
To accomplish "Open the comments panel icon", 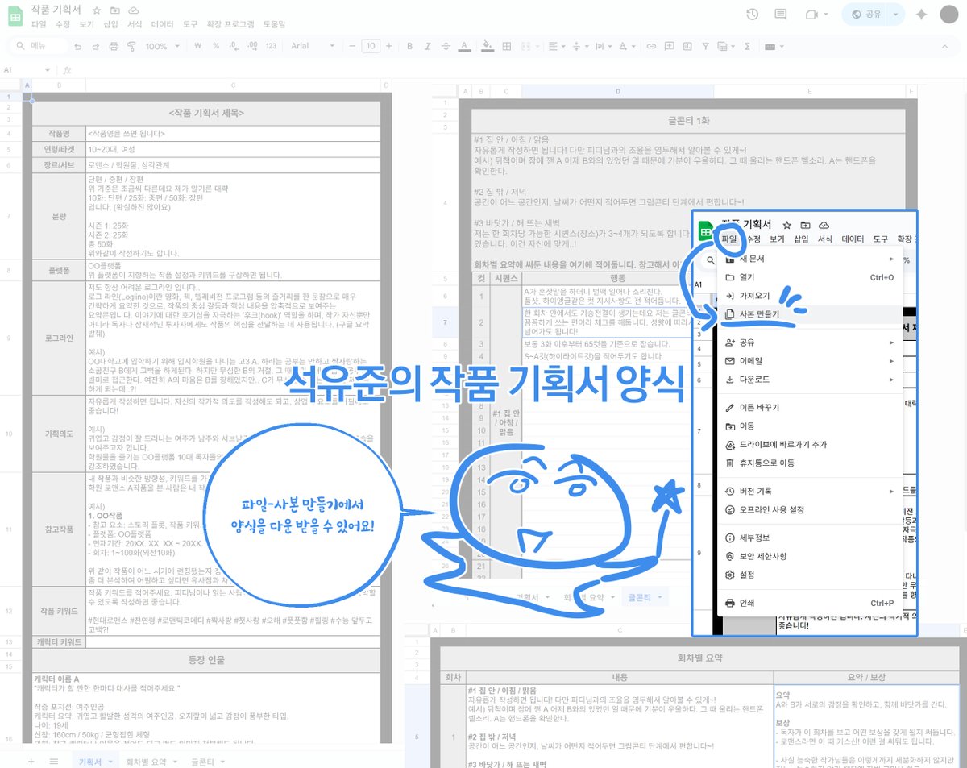I will pos(780,15).
